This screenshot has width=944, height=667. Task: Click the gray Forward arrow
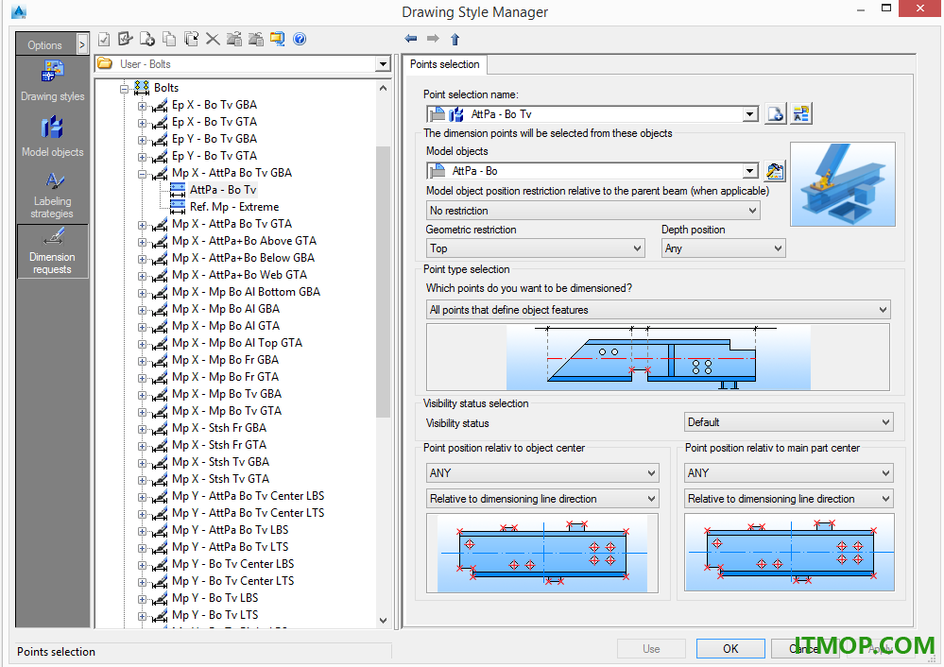pos(433,39)
